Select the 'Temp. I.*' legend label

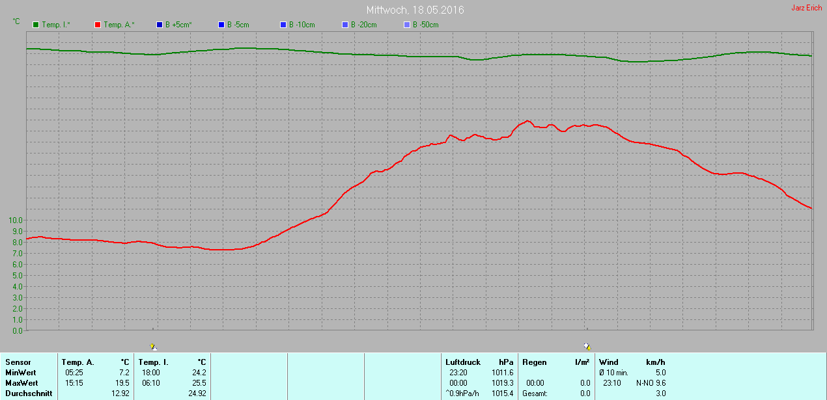(56, 25)
